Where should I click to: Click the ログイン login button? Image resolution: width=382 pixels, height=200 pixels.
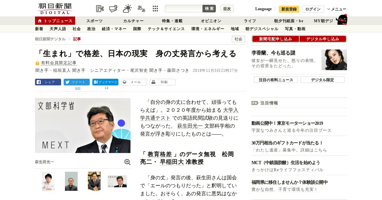point(313,9)
